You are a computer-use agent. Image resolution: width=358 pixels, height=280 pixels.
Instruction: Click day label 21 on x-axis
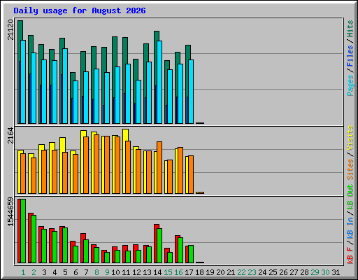coord(231,272)
